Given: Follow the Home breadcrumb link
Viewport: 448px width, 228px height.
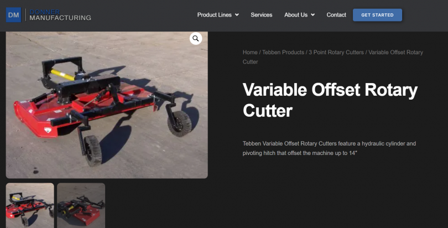Looking at the screenshot, I should coord(250,52).
